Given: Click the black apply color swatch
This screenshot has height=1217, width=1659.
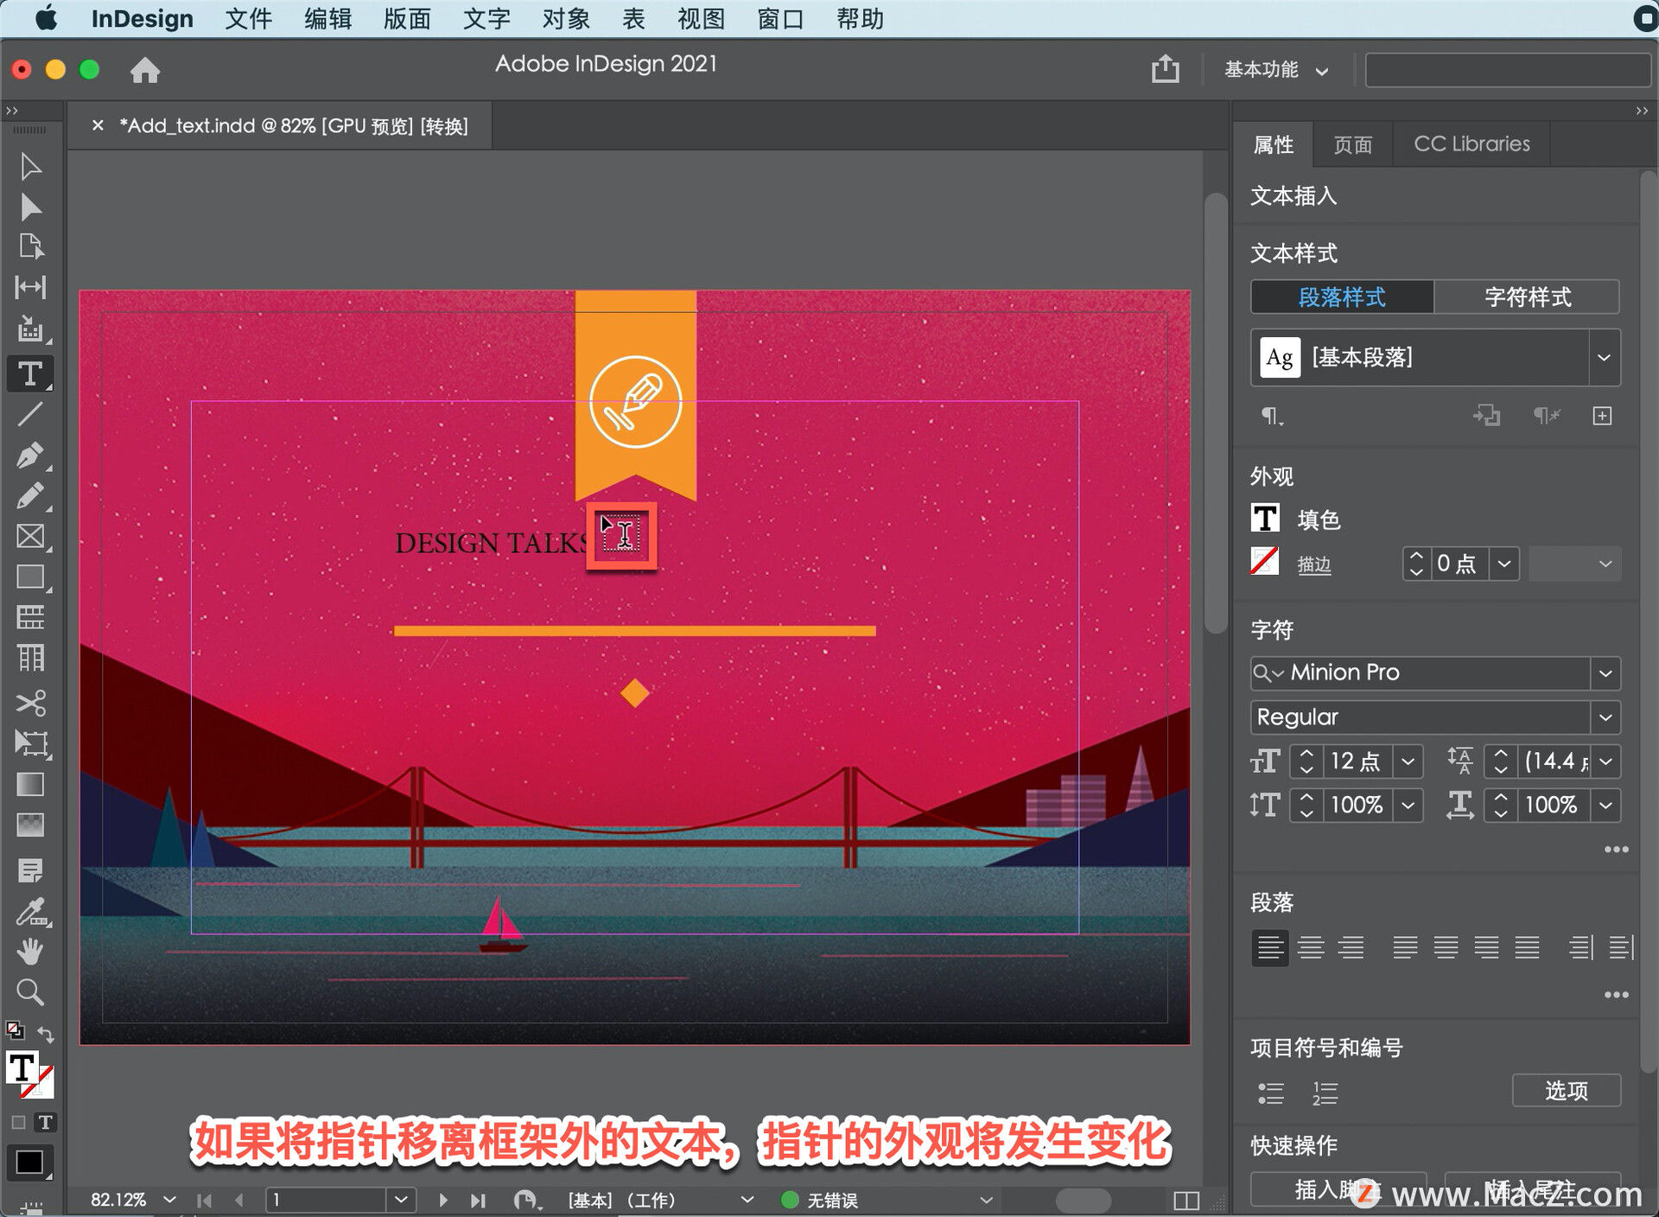Looking at the screenshot, I should 30,1163.
